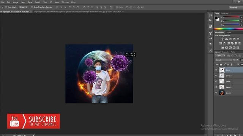243x136 pixels.
Task: Add a Curves adjustment
Action: coord(230,39)
